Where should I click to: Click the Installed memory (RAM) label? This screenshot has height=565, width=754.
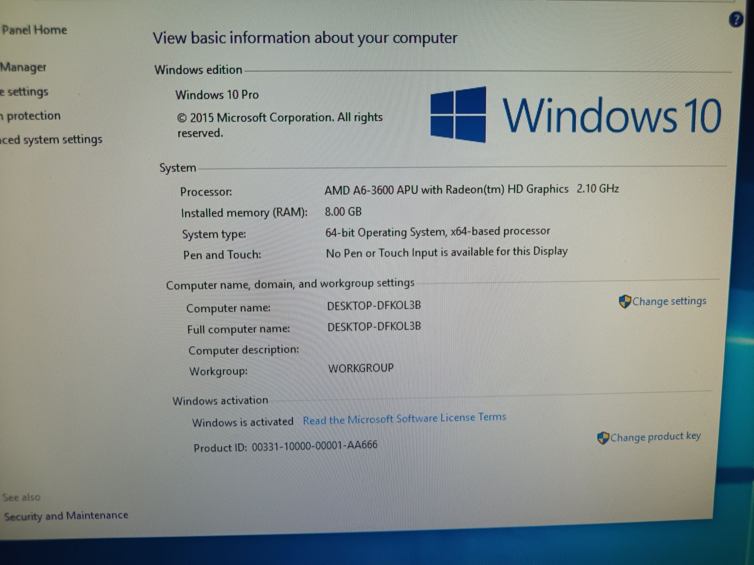244,213
